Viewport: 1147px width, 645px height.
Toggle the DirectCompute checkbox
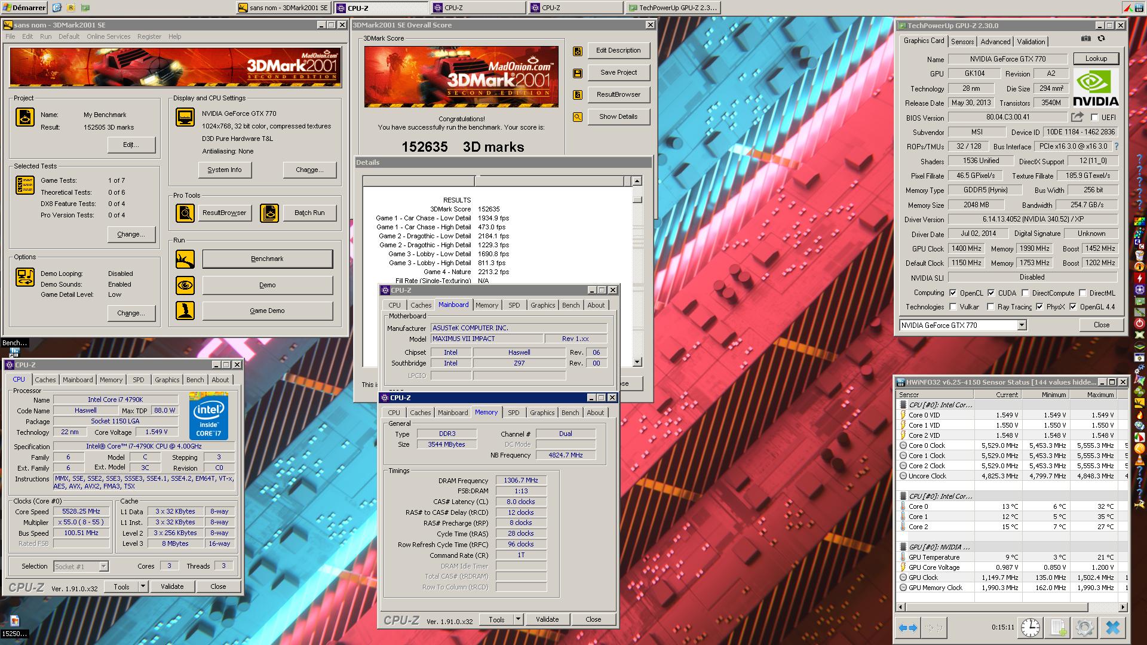coord(1025,293)
